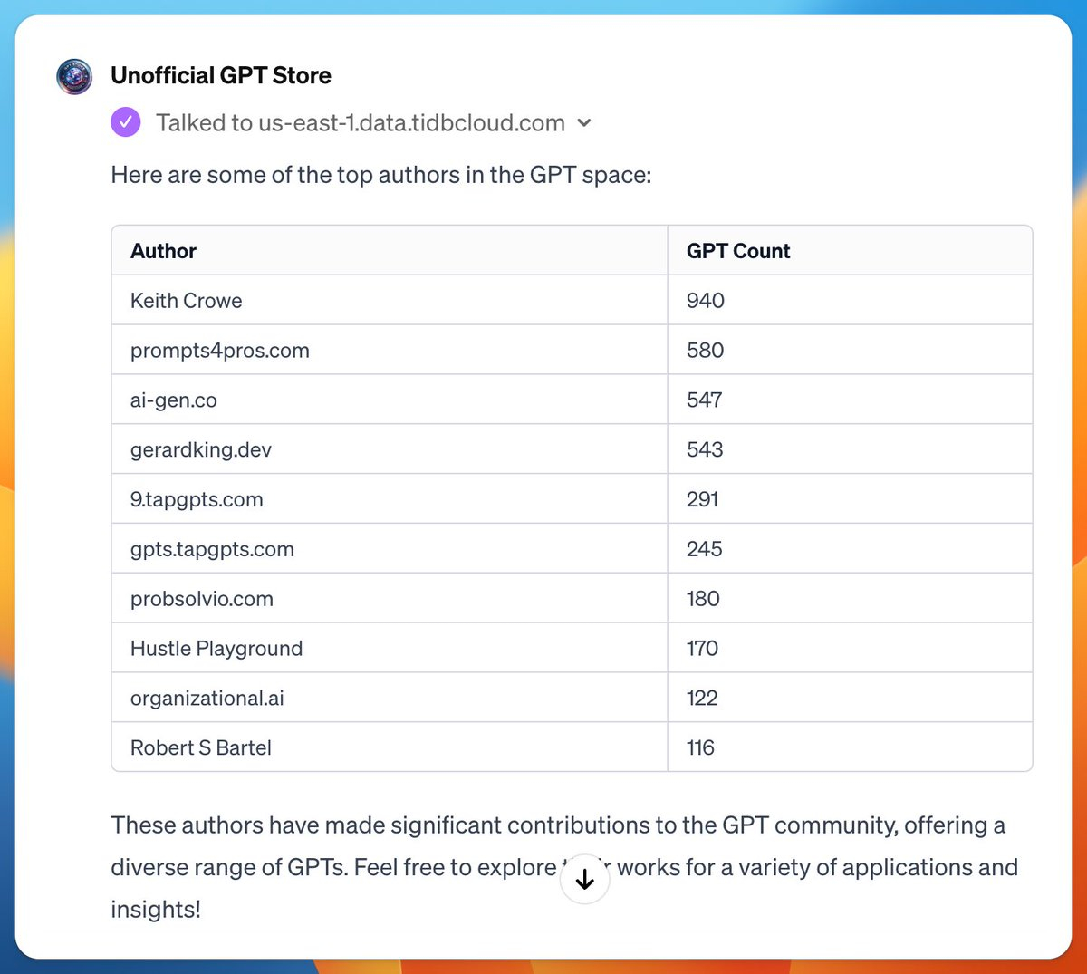This screenshot has height=974, width=1087.
Task: Expand the tidbcloud.com action details chevron
Action: (584, 123)
